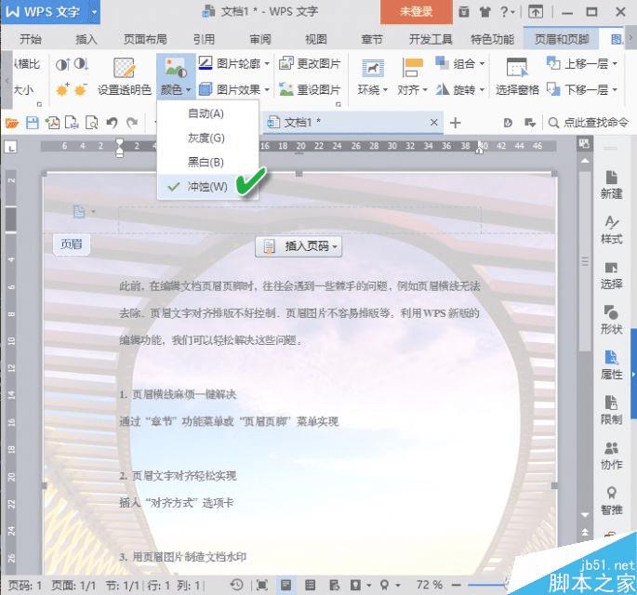
Task: Click the increase contrast icon
Action: pos(62,64)
